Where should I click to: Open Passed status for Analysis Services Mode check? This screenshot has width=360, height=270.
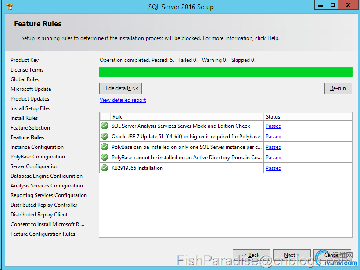coord(274,126)
